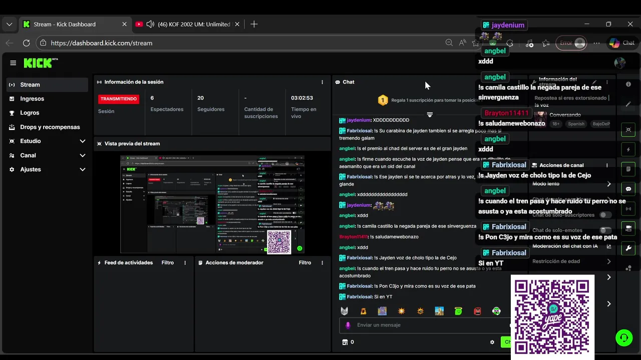Click the Yape QR code overlay
Image resolution: width=641 pixels, height=360 pixels.
pyautogui.click(x=552, y=317)
